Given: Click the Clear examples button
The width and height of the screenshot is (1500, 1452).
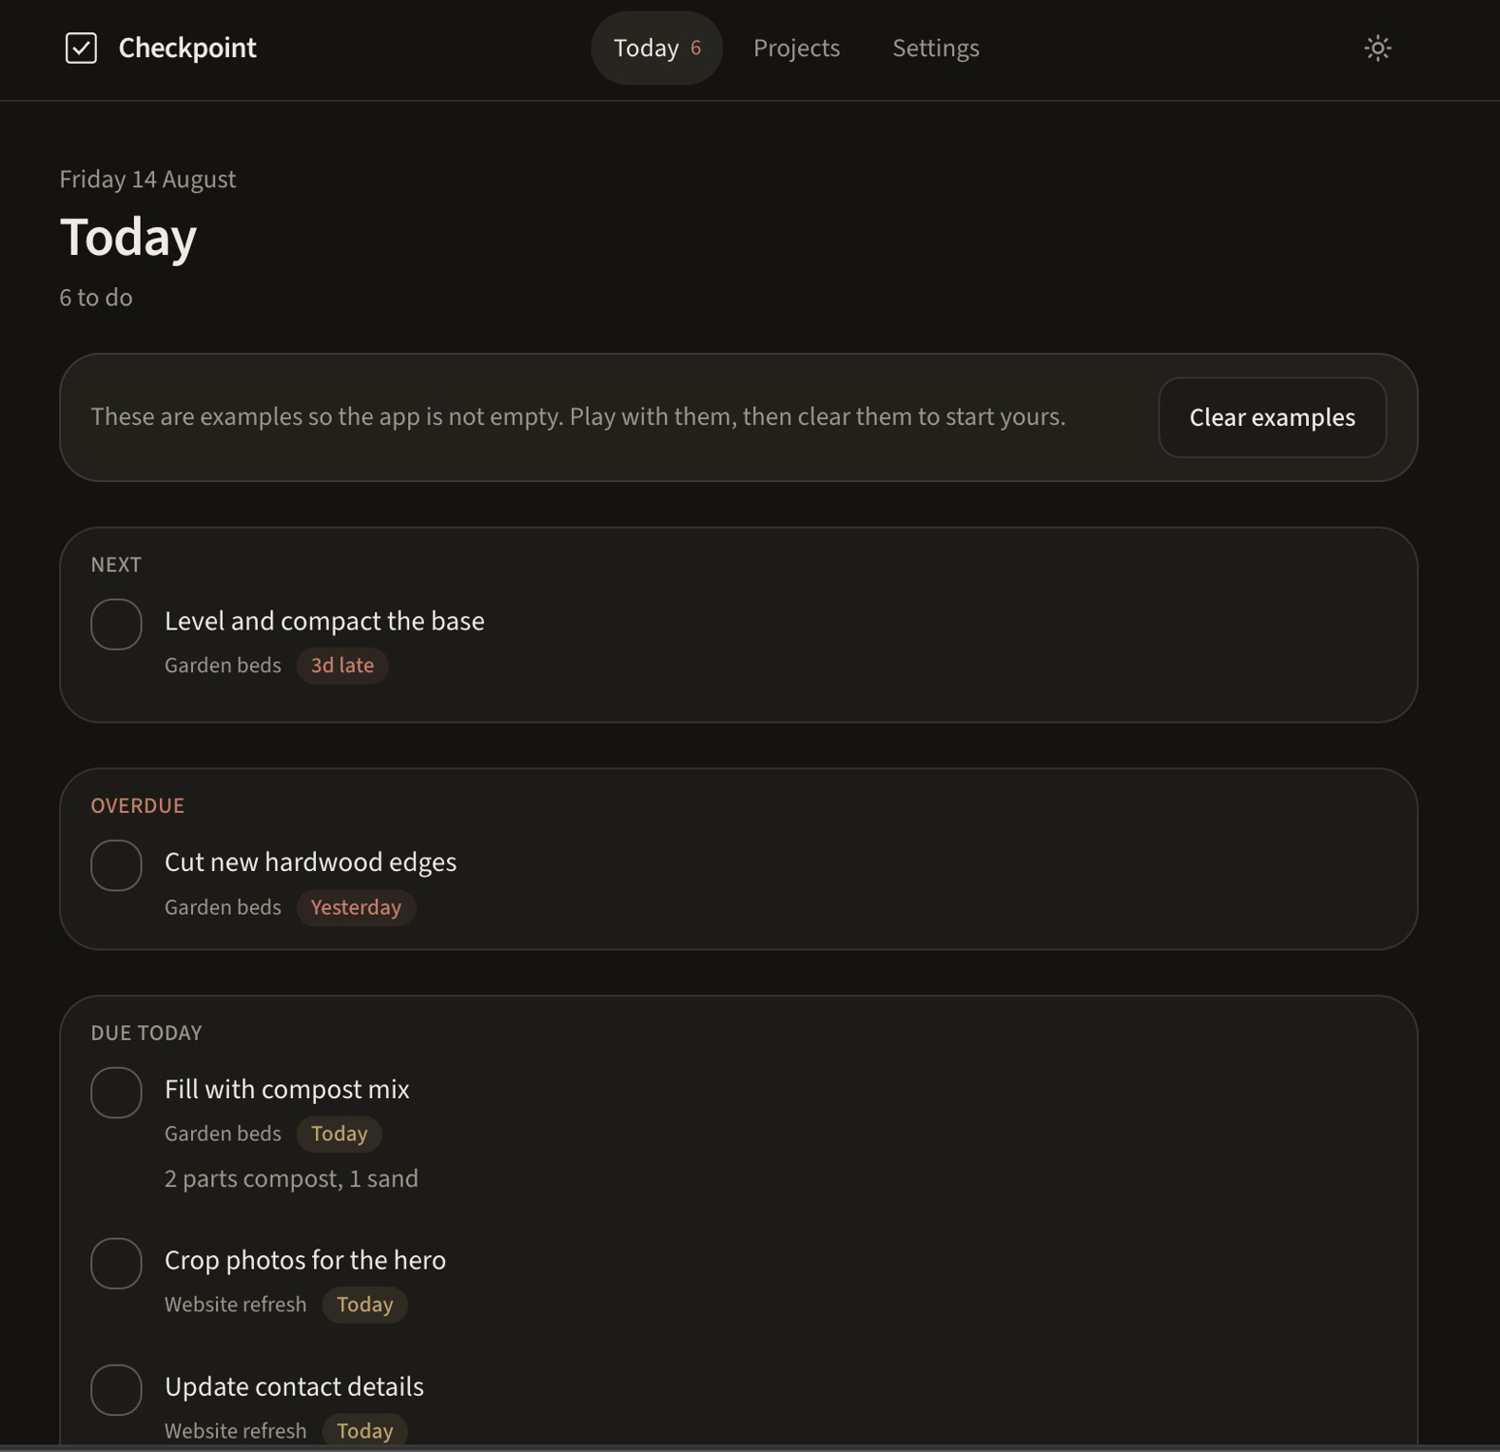Looking at the screenshot, I should (1272, 417).
